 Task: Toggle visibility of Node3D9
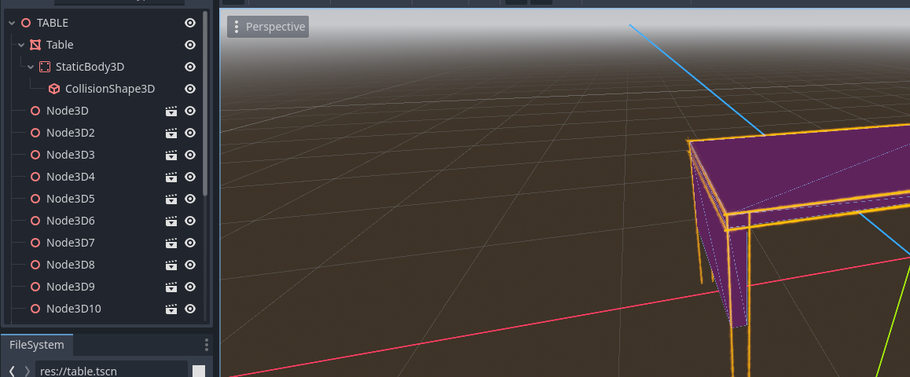(189, 287)
